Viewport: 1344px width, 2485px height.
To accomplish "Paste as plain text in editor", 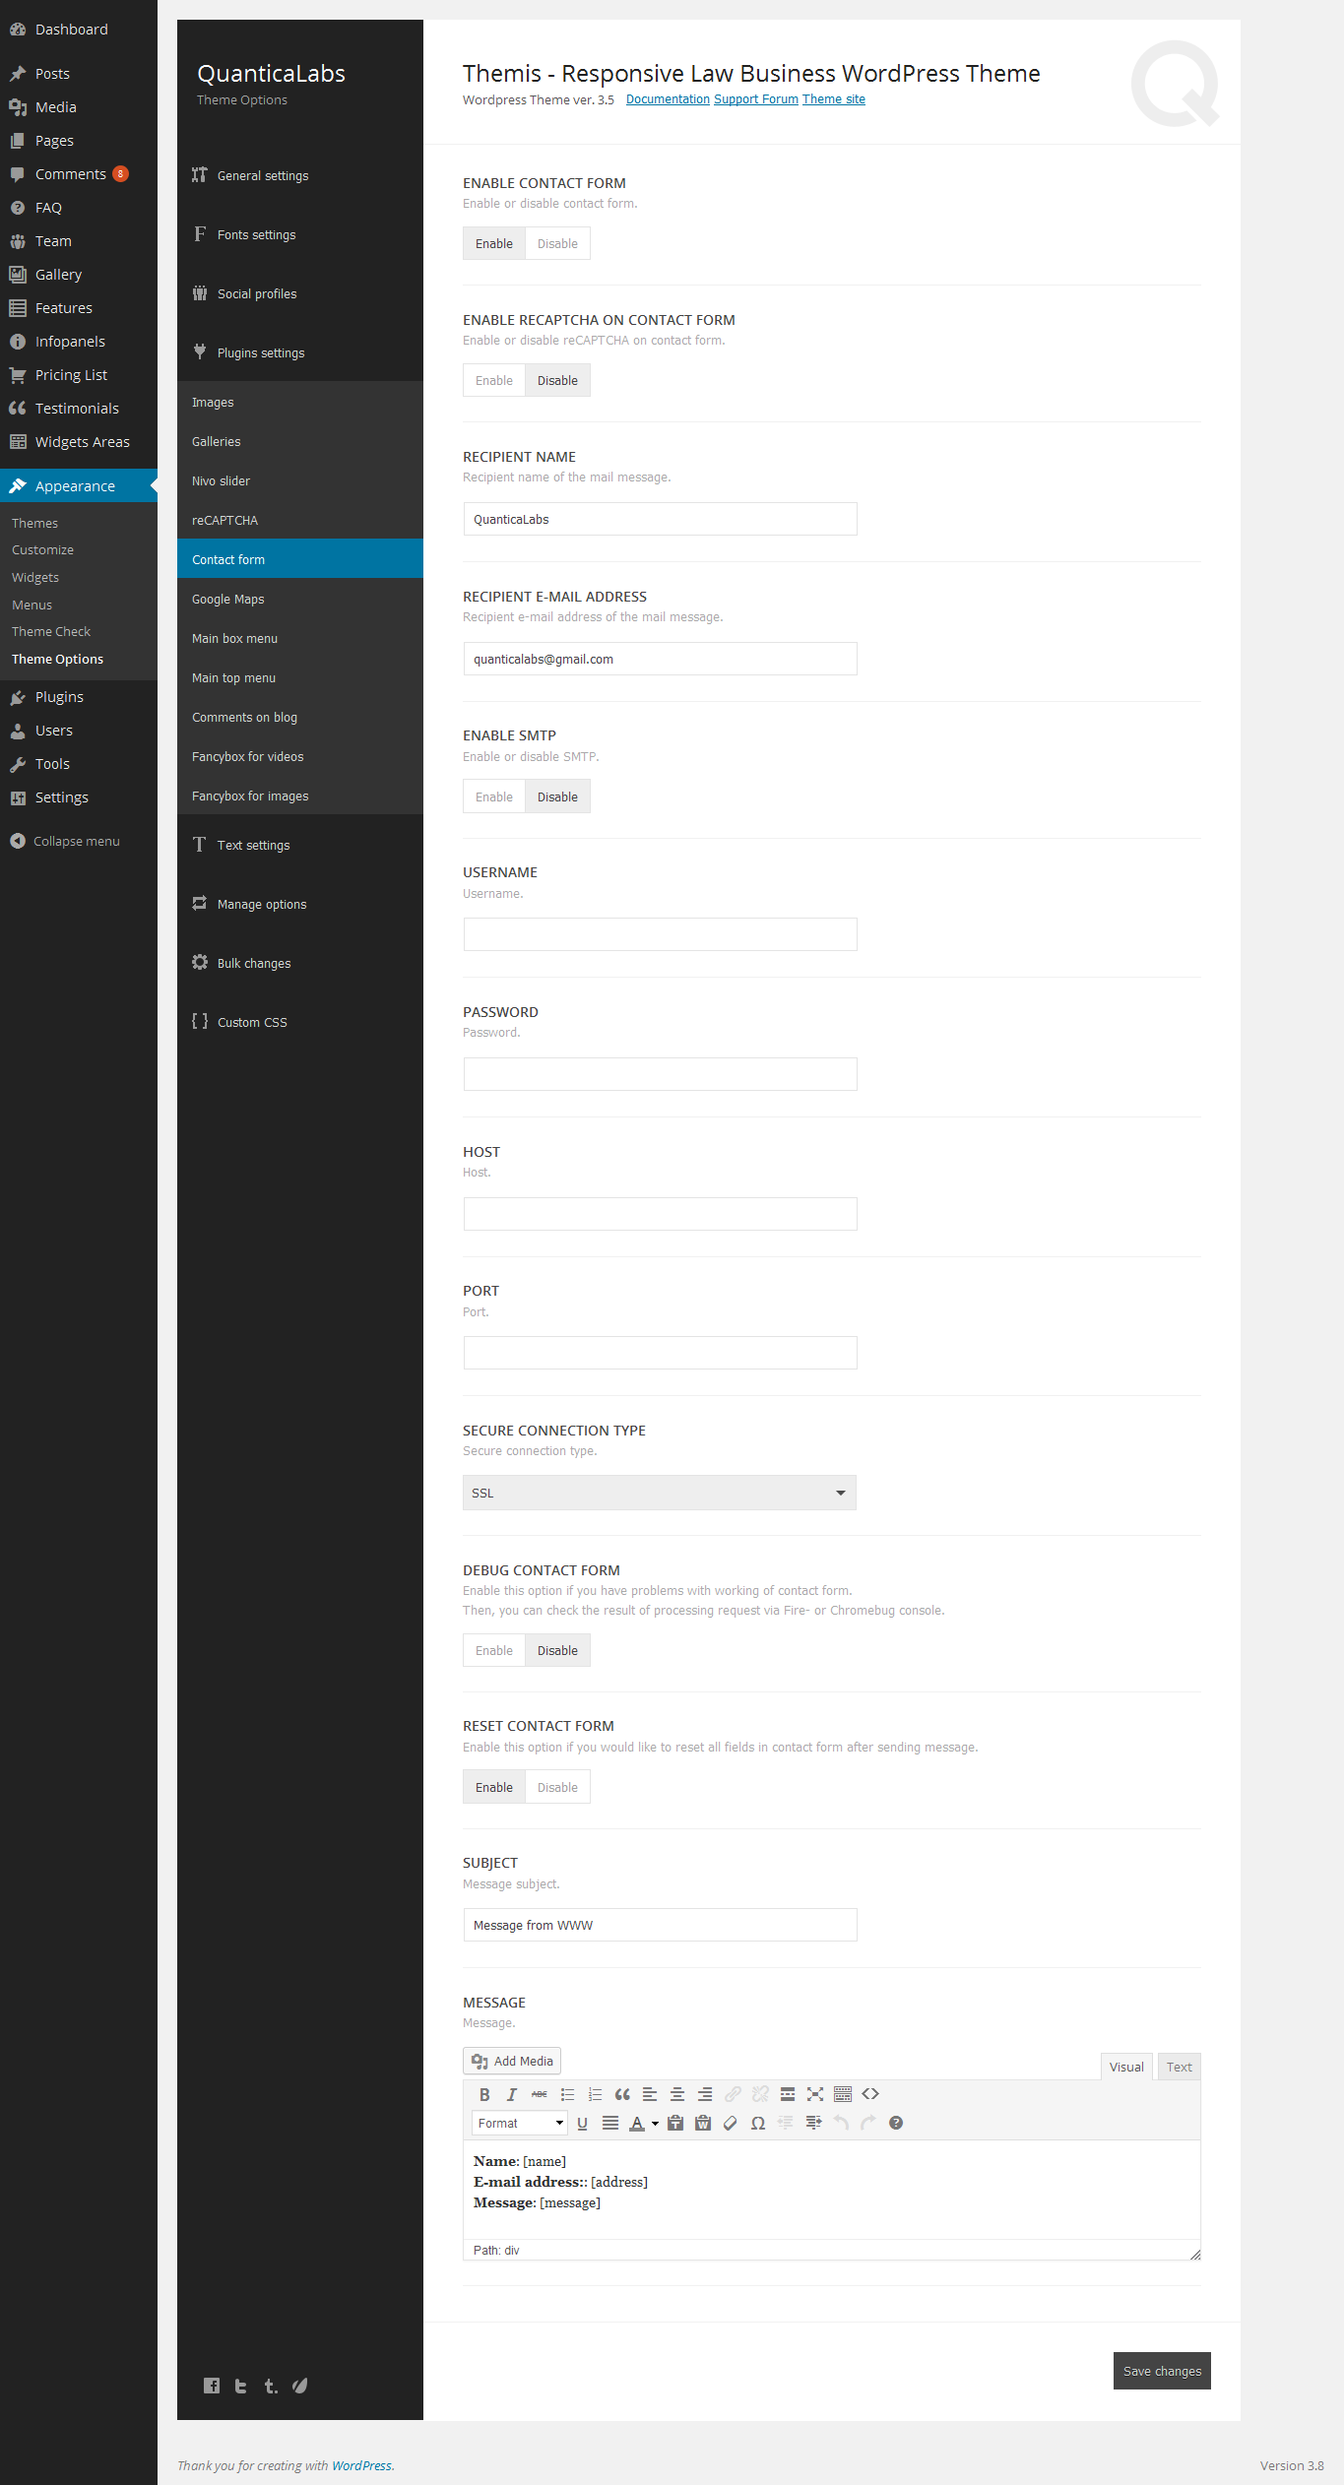I will [675, 2123].
